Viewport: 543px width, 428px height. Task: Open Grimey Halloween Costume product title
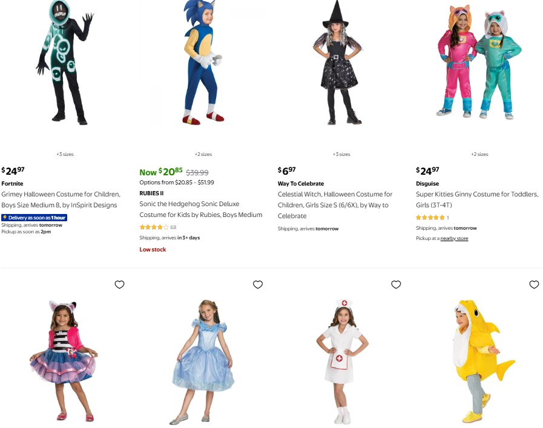pos(61,199)
